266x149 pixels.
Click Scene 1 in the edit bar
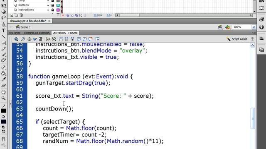pos(23,27)
